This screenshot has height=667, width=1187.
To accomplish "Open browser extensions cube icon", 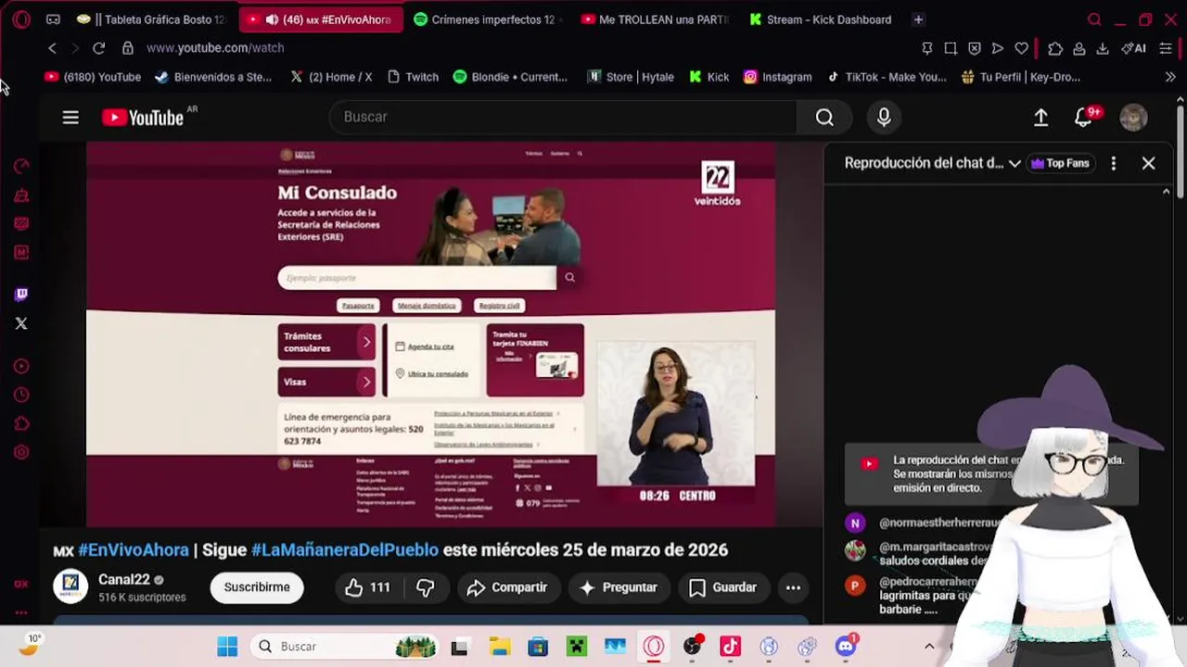I will coord(1054,48).
